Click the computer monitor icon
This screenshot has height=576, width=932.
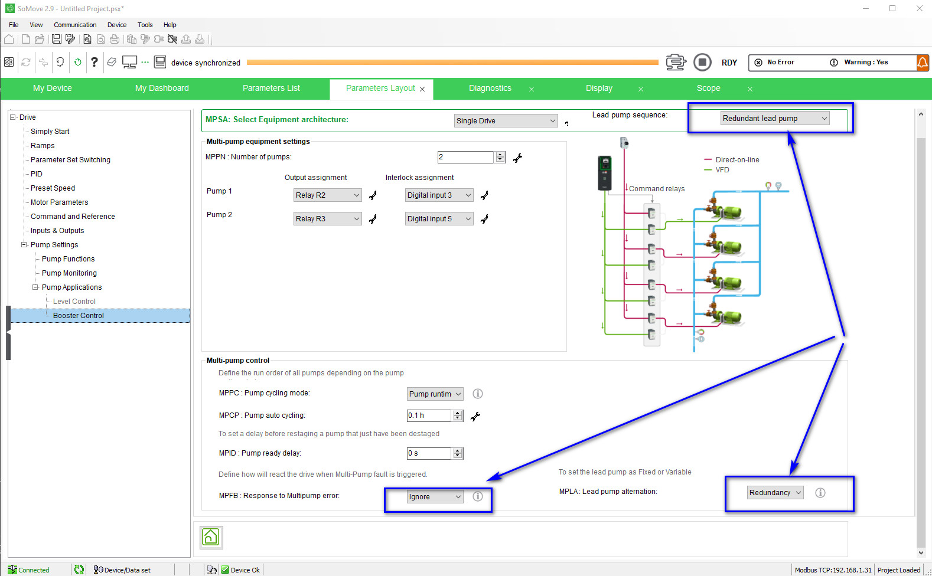[129, 62]
